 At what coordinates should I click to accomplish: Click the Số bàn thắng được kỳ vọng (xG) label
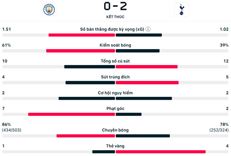click(112, 29)
